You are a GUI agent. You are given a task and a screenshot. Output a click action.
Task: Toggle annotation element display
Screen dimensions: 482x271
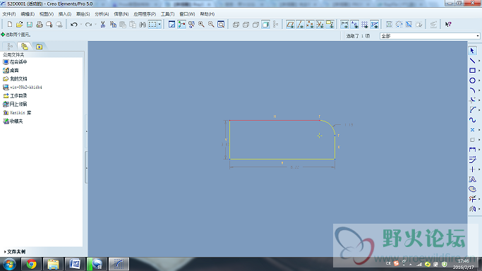330,24
